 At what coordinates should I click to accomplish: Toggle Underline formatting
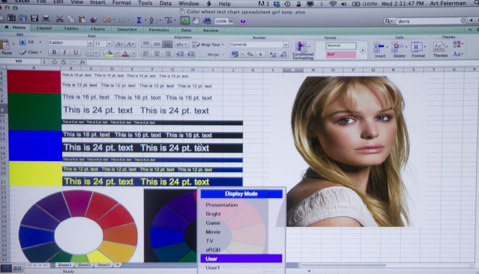pos(76,53)
